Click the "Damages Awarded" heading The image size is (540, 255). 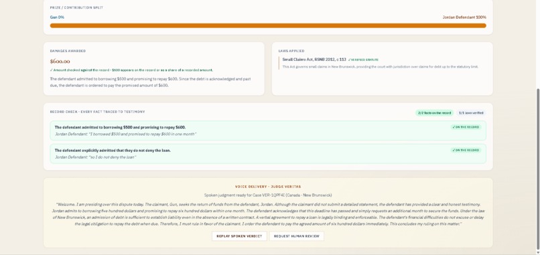[68, 51]
